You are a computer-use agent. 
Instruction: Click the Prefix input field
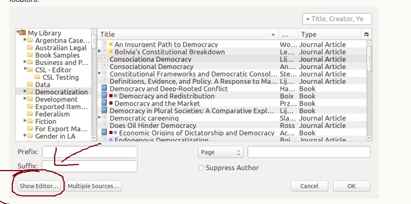90,152
